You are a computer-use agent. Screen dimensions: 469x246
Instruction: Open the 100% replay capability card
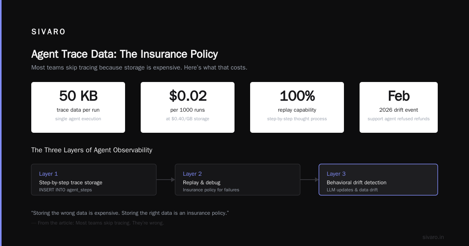coord(297,107)
